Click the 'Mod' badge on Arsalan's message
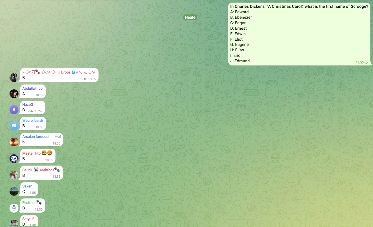 (57, 136)
